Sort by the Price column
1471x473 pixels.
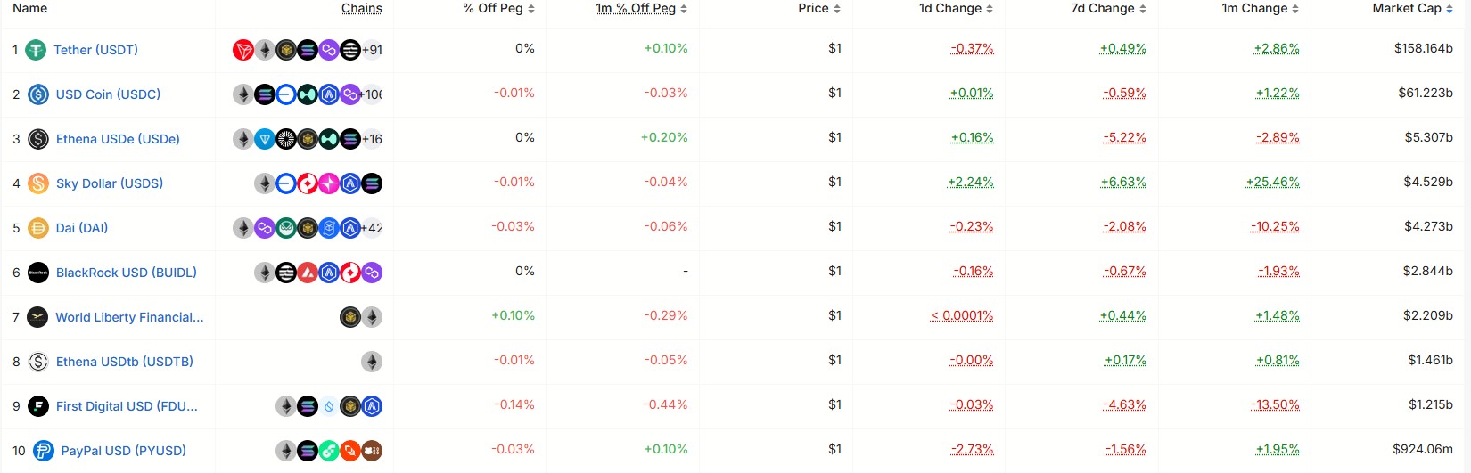(818, 8)
